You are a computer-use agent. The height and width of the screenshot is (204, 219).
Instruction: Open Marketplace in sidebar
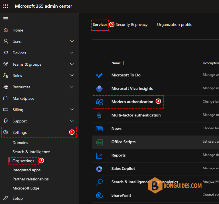tap(23, 98)
